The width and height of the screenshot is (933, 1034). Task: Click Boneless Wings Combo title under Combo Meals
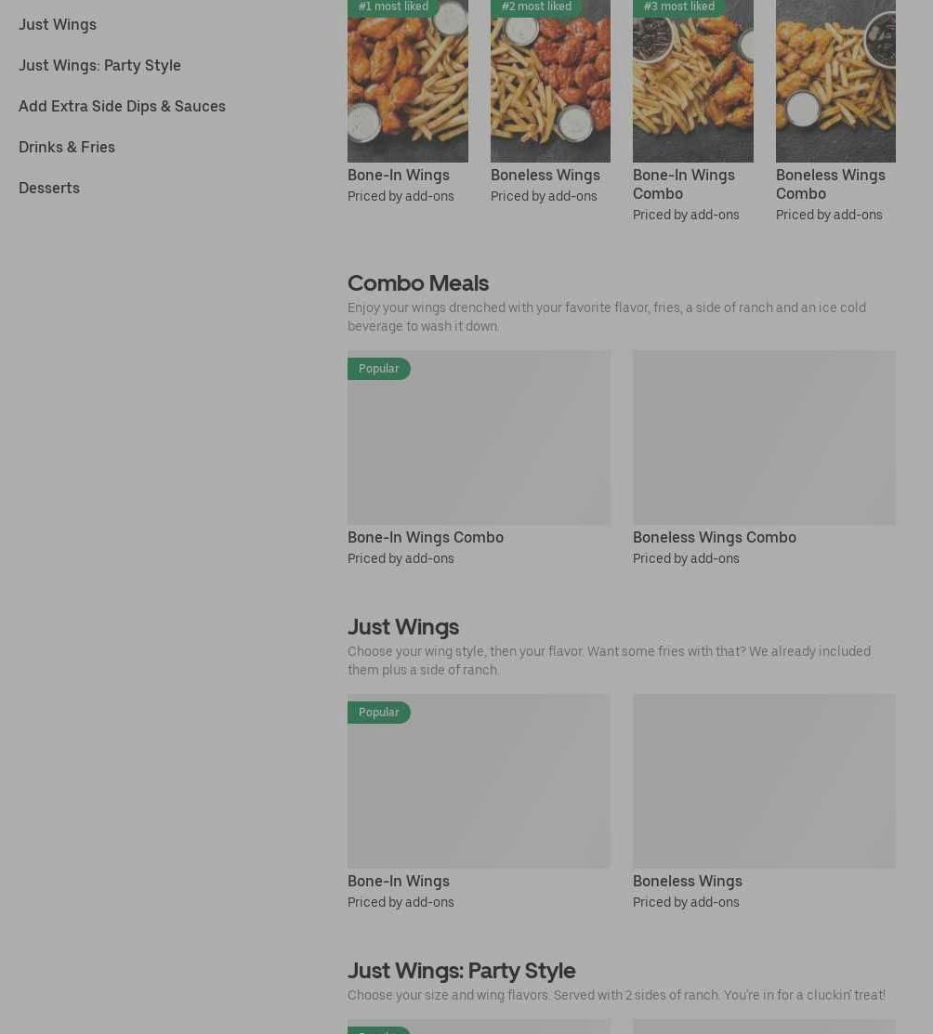[715, 538]
